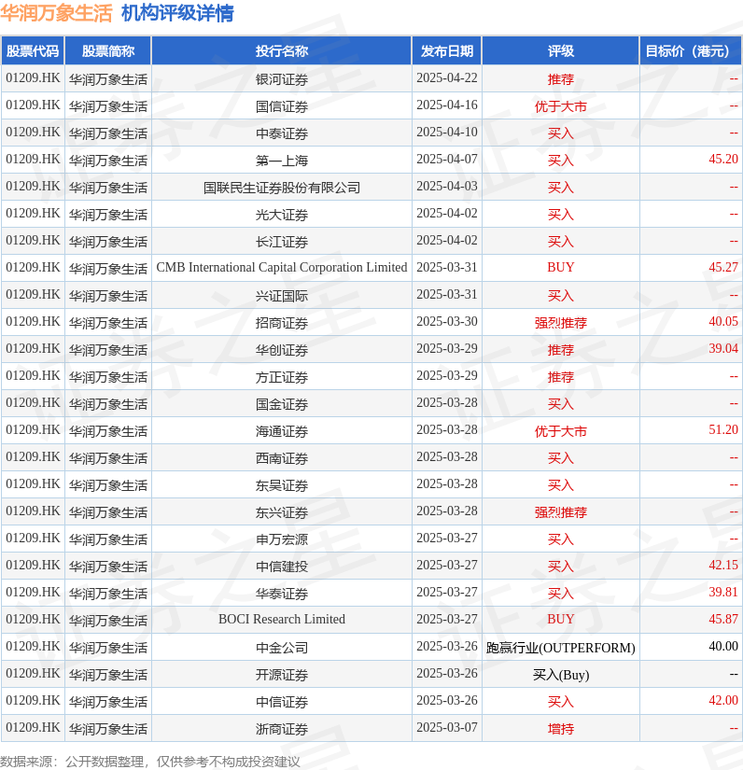This screenshot has height=770, width=743.
Task: Click the 增持 rating for 浙商证券
Action: (560, 729)
